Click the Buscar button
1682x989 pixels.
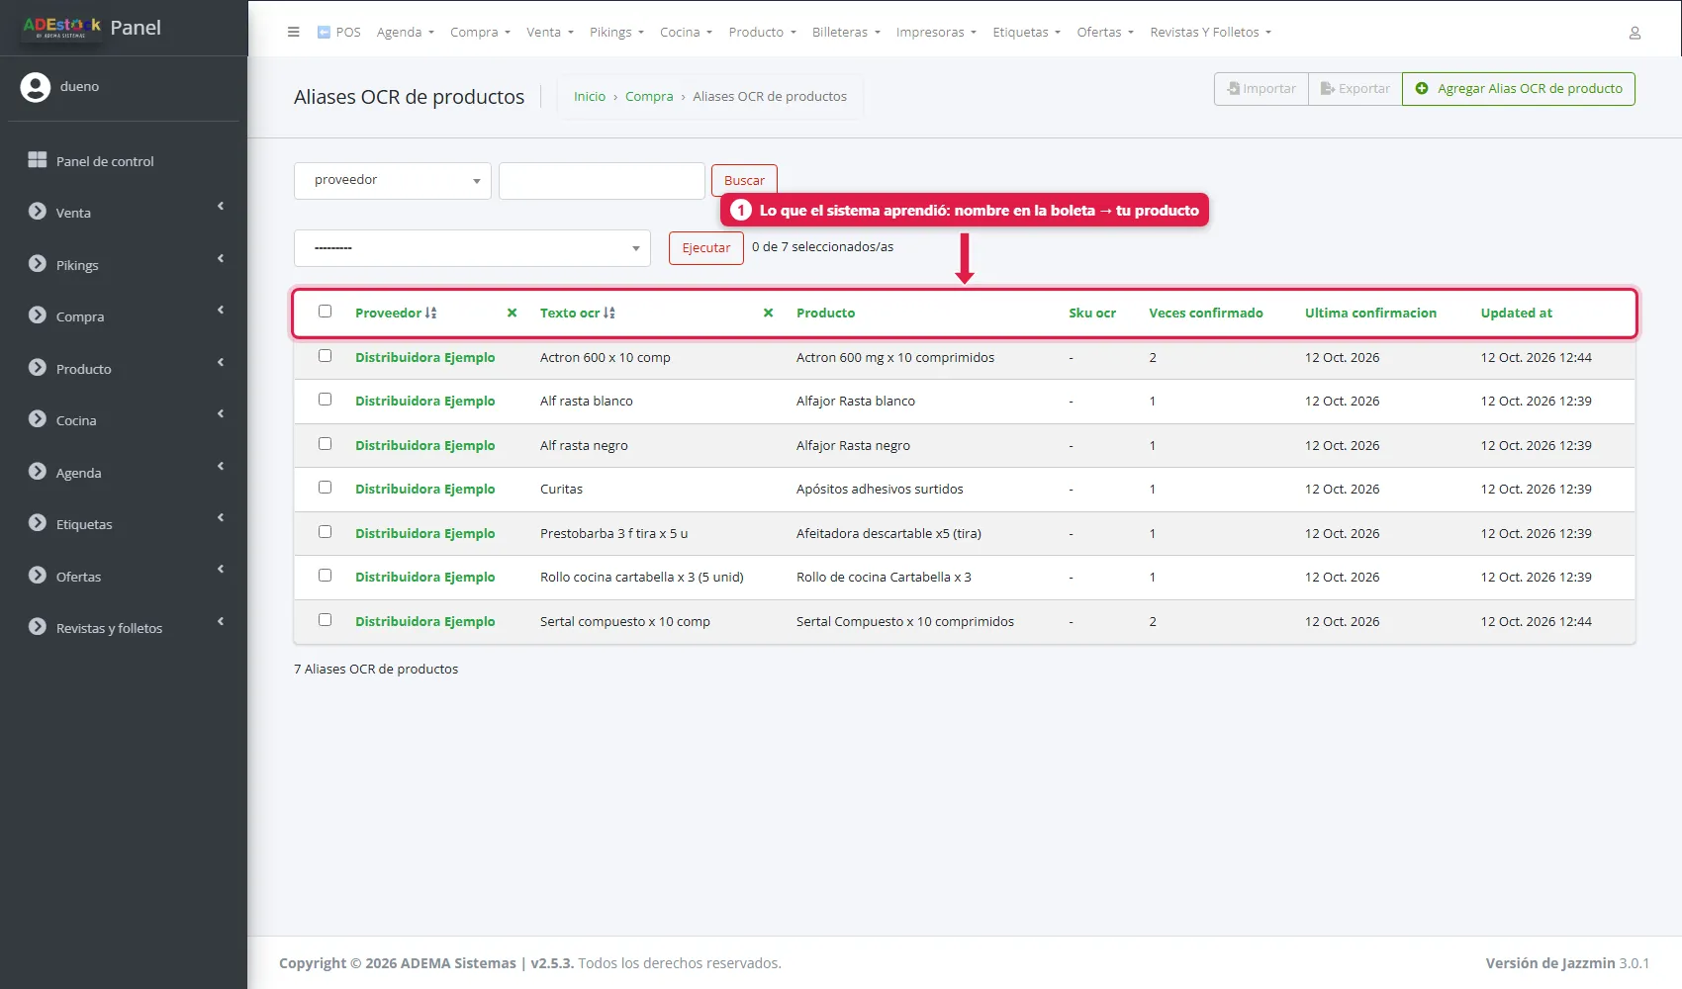pos(744,181)
